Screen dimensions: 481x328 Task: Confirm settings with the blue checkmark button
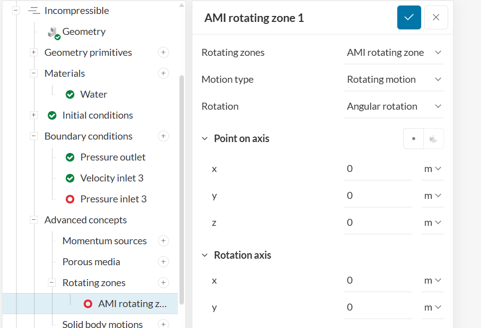pos(409,17)
